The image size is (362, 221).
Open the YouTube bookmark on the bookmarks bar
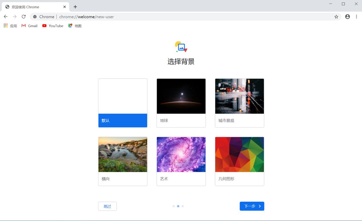point(53,26)
